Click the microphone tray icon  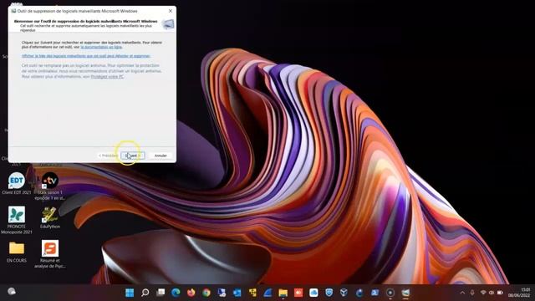[472, 293]
